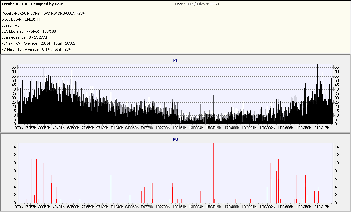Click the ECC blocks sum (PI/PO) line
The width and height of the screenshot is (351, 212).
tap(29, 32)
